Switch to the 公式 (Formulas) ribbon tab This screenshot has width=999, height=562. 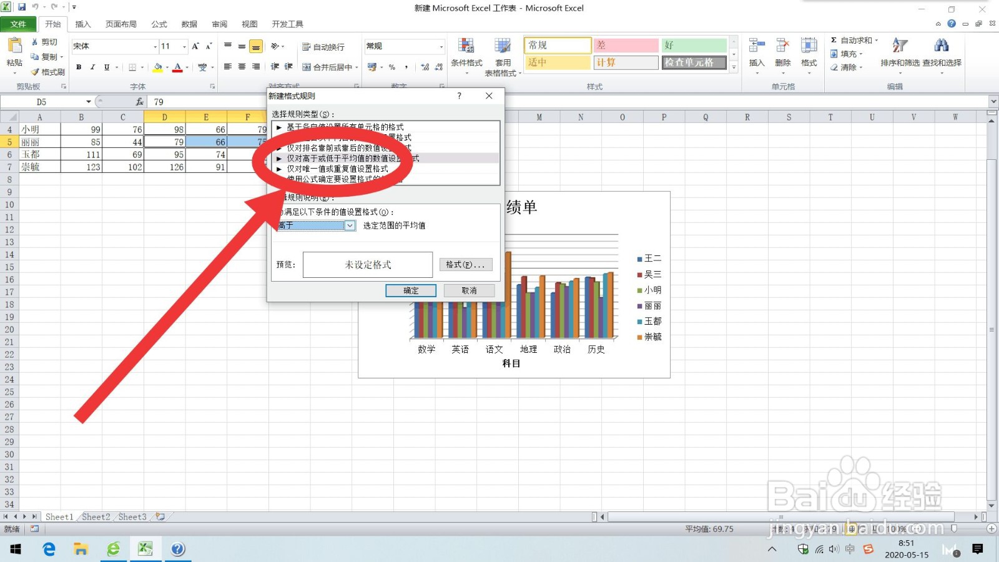(x=159, y=24)
